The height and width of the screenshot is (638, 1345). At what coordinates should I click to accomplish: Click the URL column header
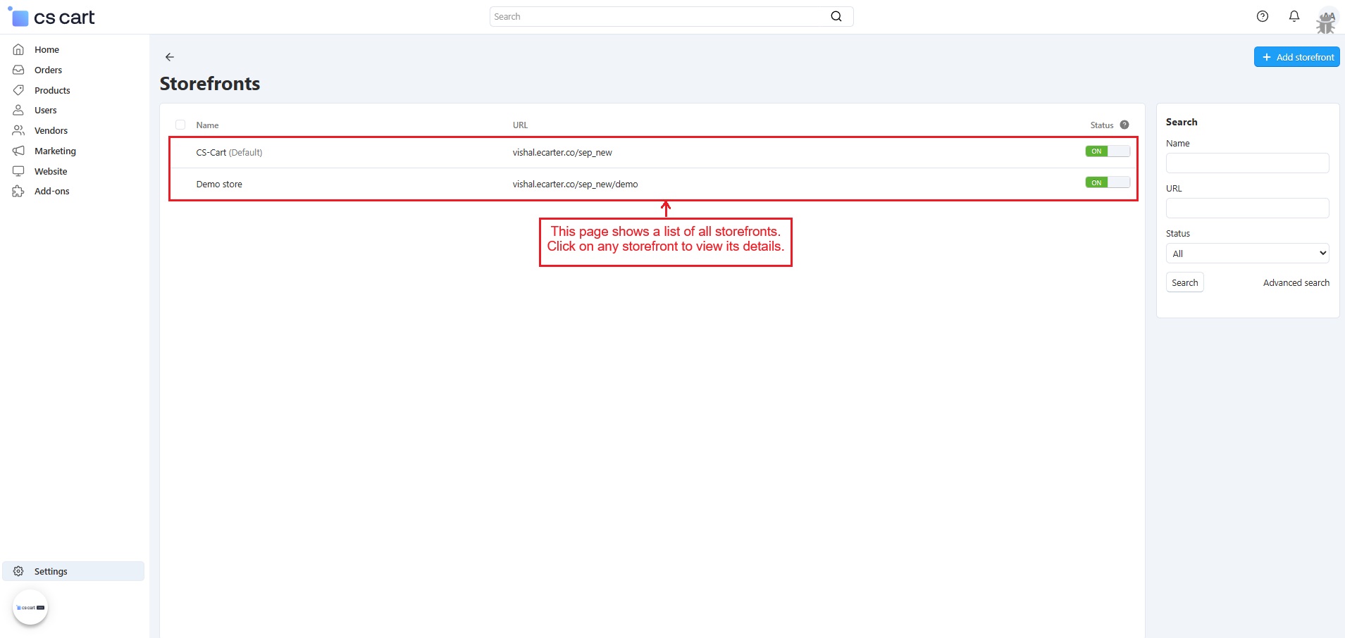[x=520, y=125]
